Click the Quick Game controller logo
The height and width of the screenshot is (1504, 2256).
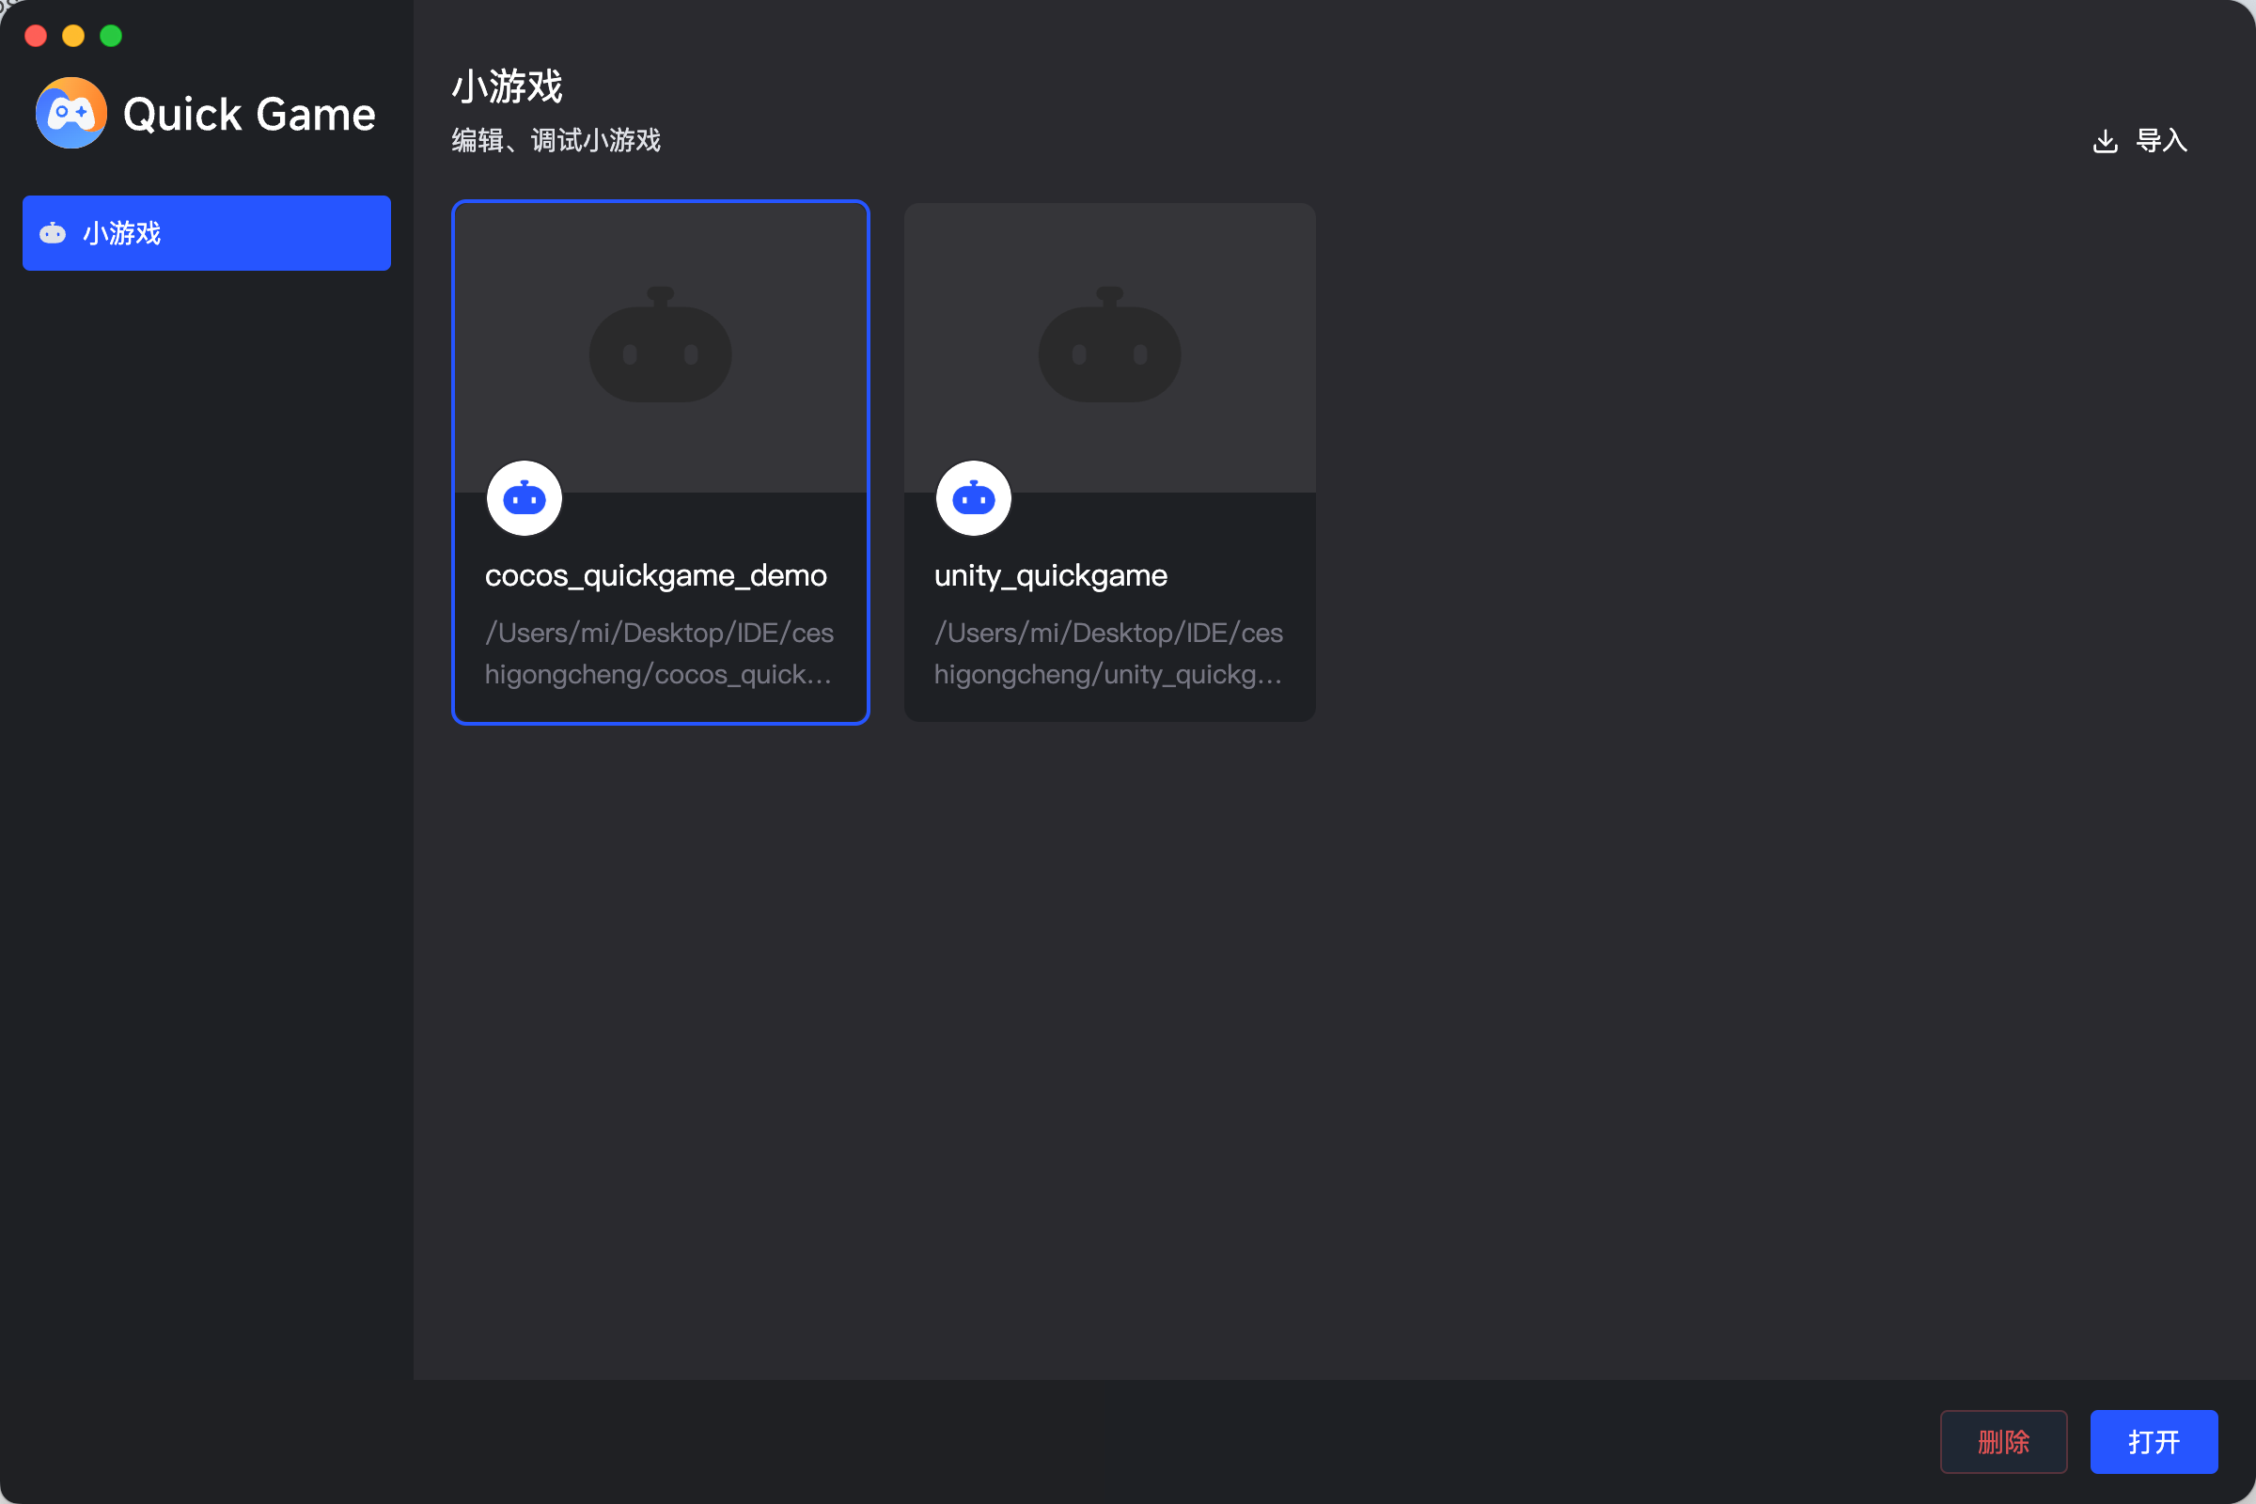[71, 113]
